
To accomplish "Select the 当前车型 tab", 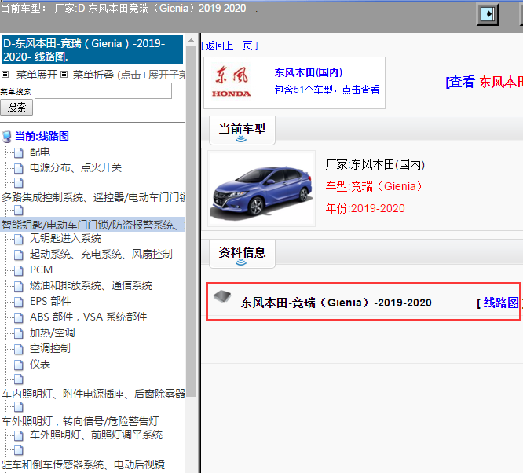I will click(242, 130).
